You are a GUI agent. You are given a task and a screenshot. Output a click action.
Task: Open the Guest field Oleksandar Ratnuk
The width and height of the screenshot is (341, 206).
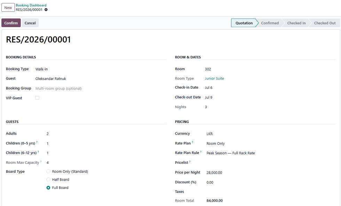click(x=101, y=79)
